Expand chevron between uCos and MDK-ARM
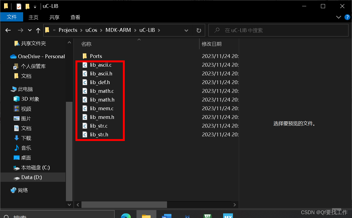The image size is (352, 218). coord(101,30)
